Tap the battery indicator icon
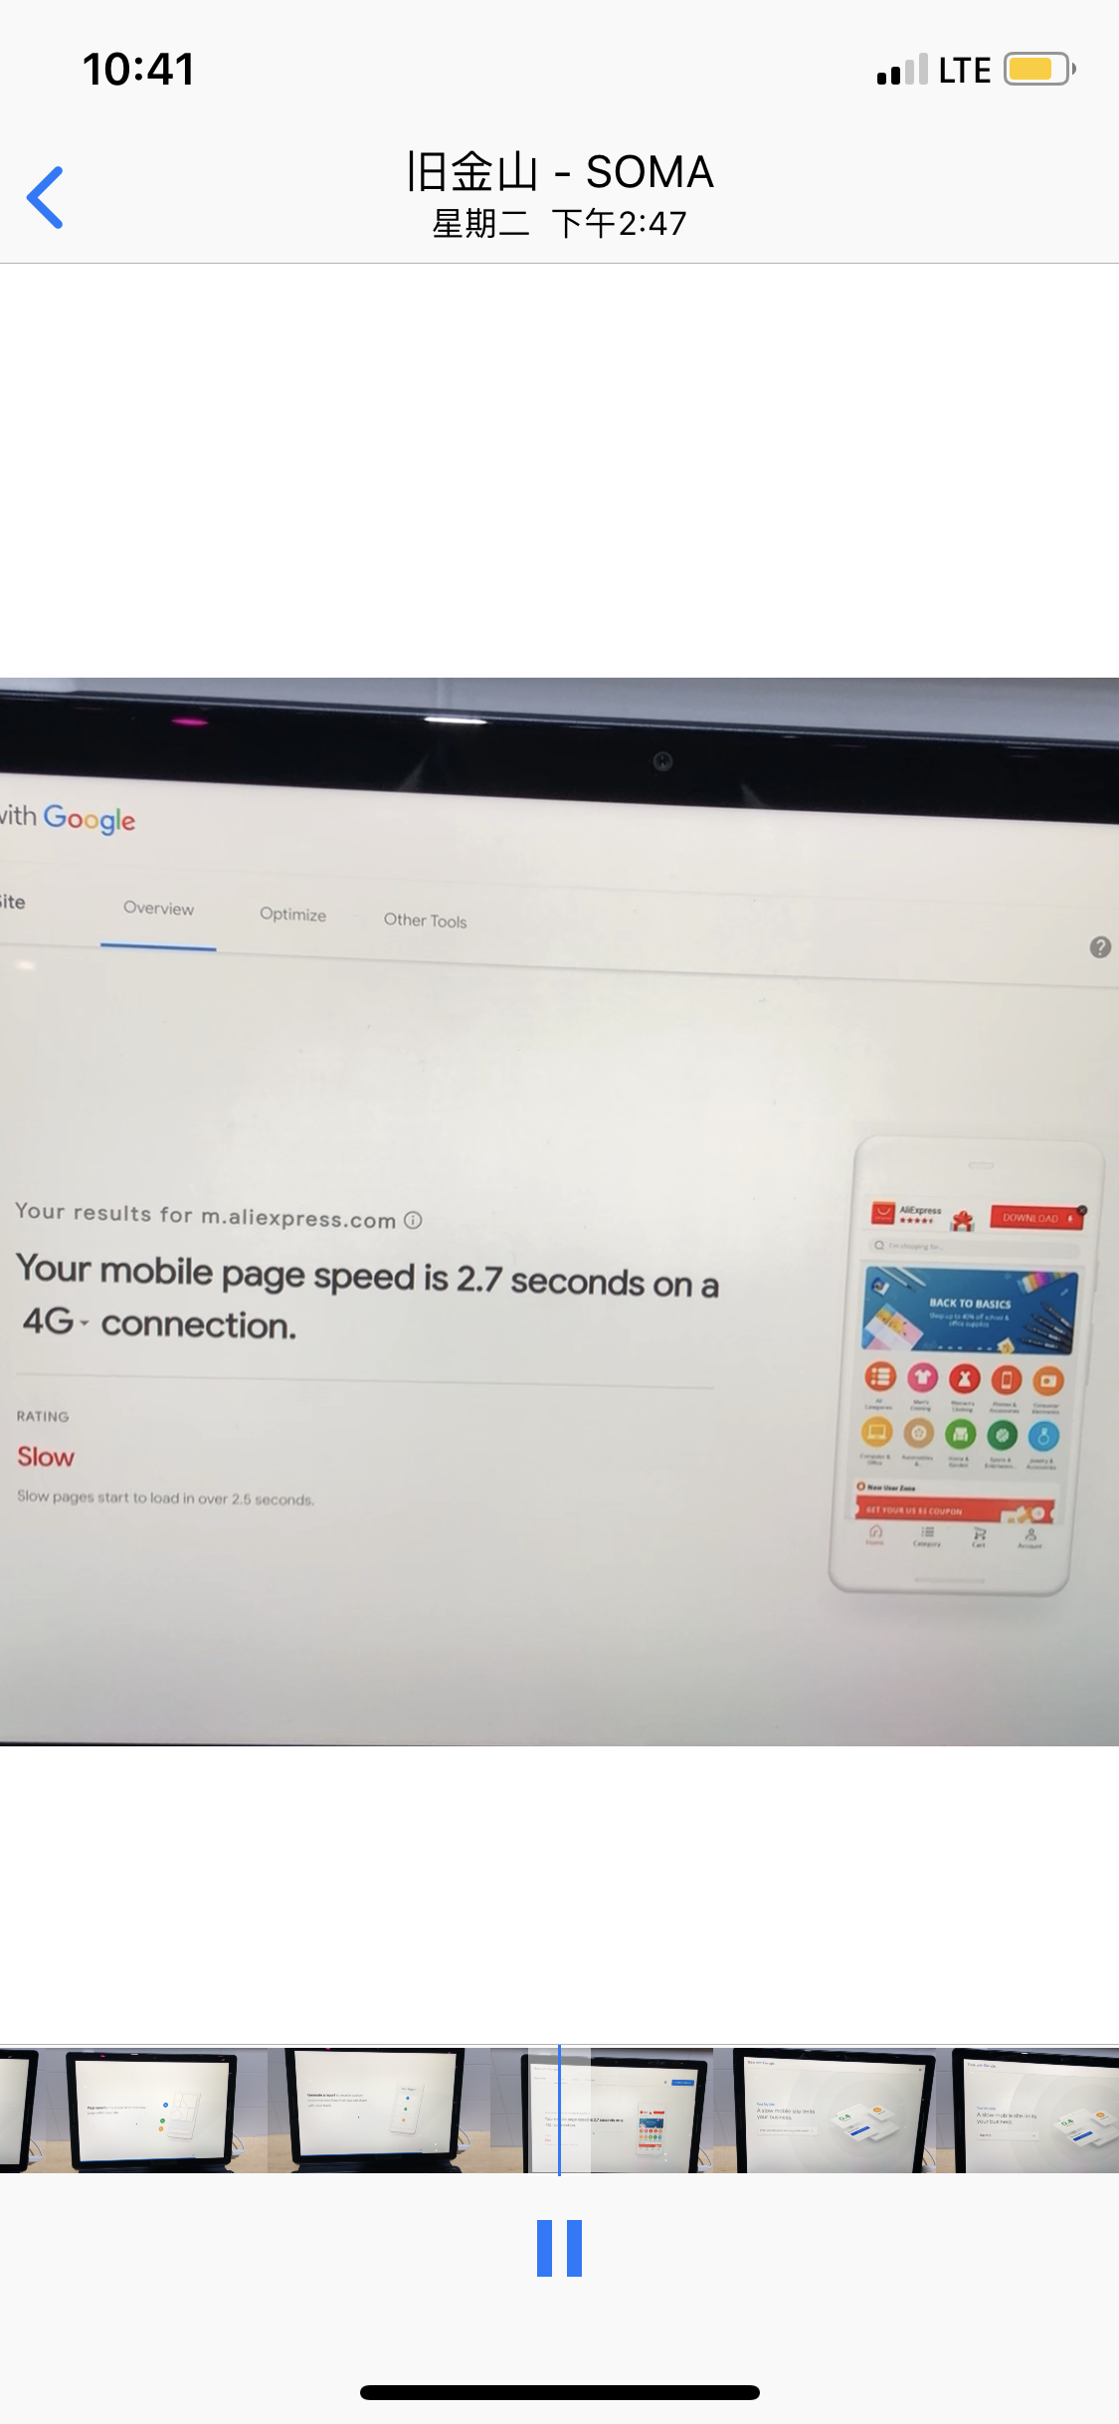1119x2424 pixels. point(1039,70)
